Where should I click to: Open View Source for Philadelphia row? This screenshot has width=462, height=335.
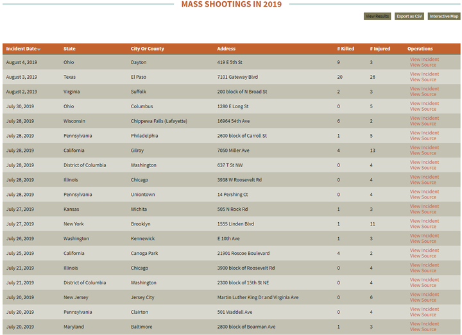[423, 138]
